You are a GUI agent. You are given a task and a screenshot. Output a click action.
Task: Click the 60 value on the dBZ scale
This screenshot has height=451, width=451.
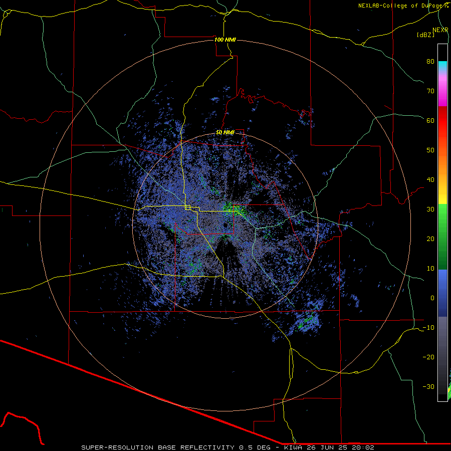click(430, 120)
